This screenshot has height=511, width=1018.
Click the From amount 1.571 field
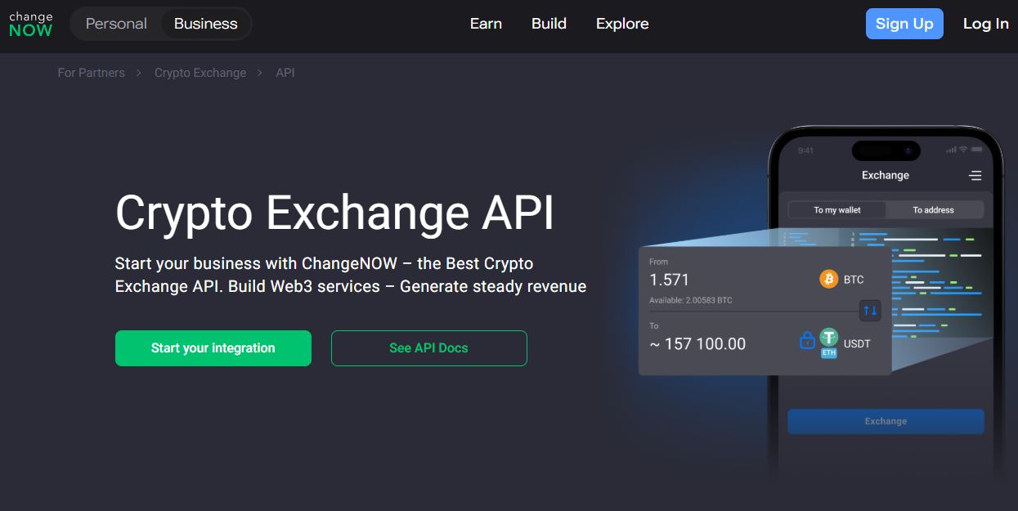[x=670, y=280]
